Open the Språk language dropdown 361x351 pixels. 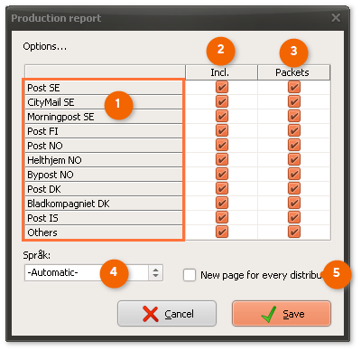(94, 273)
